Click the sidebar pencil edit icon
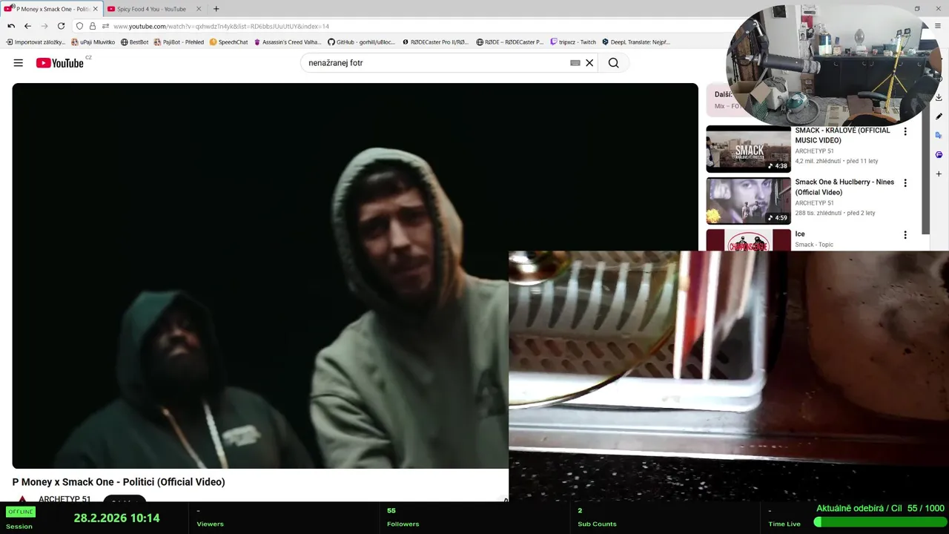Image resolution: width=949 pixels, height=534 pixels. [939, 116]
